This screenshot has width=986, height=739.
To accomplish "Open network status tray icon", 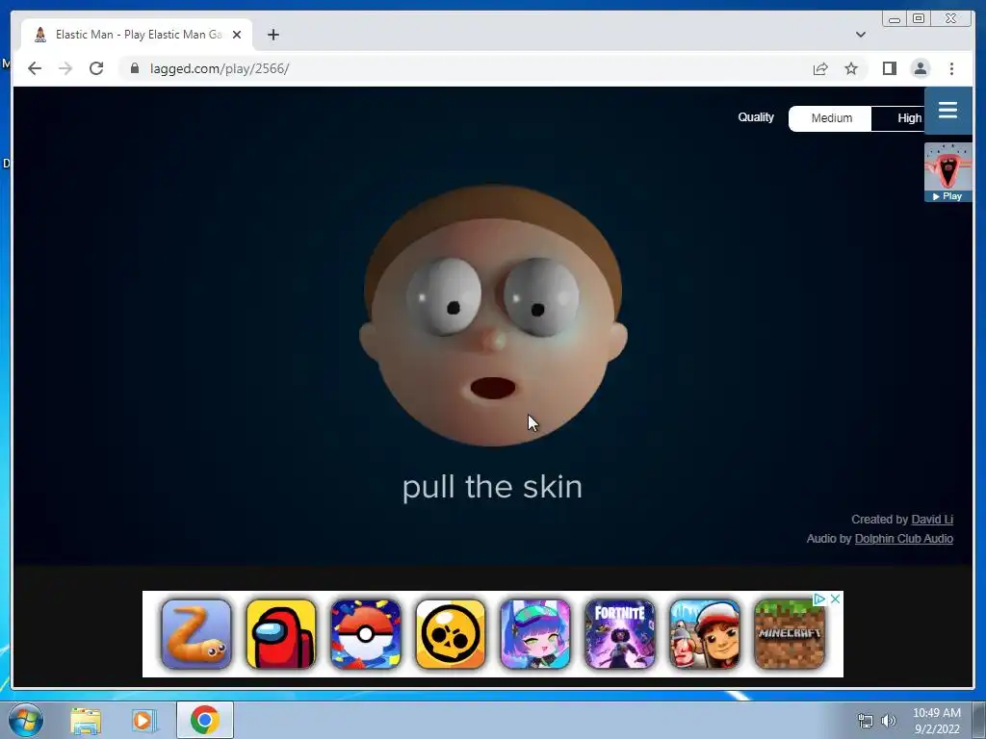I will point(866,722).
